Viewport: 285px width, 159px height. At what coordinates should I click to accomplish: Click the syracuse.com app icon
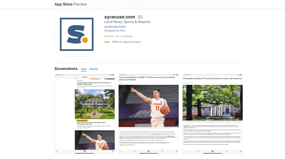pos(76,34)
